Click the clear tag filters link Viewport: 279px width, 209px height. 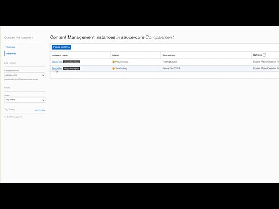click(43, 110)
